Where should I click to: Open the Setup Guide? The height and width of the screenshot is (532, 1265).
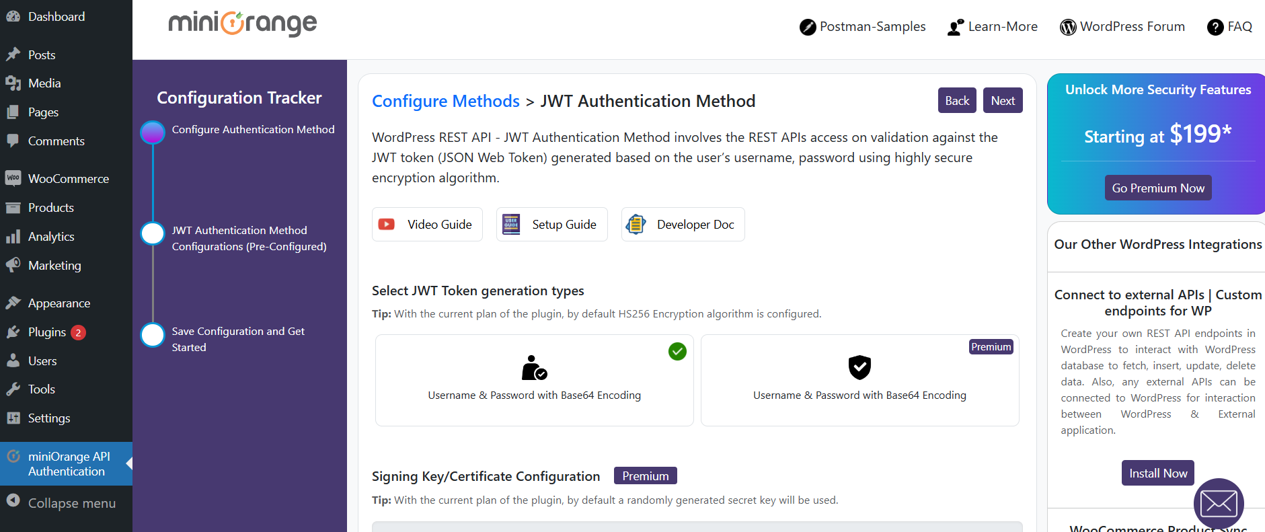552,225
